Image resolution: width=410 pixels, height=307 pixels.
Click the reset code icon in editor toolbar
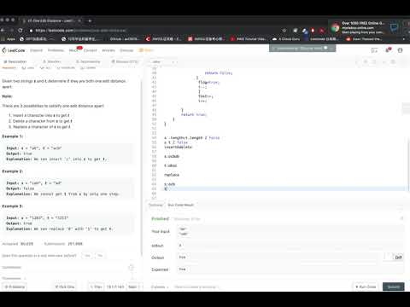[374, 61]
